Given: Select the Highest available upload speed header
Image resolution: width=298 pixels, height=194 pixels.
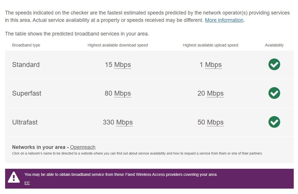Looking at the screenshot, I should pos(211,45).
